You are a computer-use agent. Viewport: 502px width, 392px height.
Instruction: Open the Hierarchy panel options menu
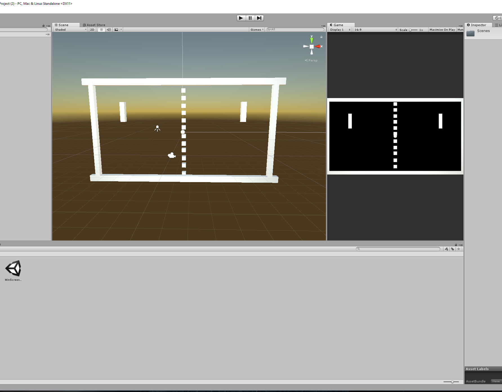pyautogui.click(x=48, y=26)
